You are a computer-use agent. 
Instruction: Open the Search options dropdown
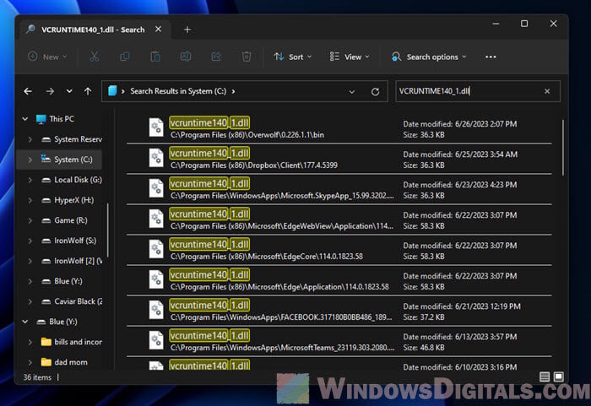(x=429, y=57)
